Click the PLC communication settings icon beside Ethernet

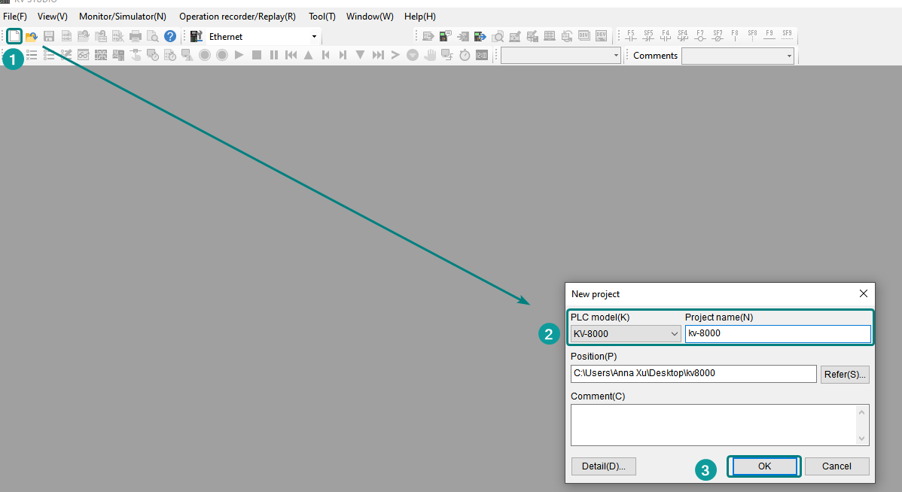coord(197,36)
